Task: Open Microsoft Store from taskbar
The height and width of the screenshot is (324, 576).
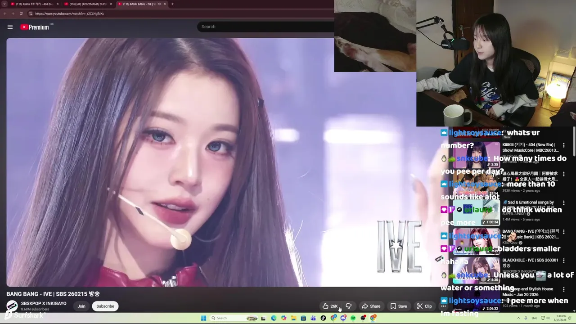Action: pos(303,318)
